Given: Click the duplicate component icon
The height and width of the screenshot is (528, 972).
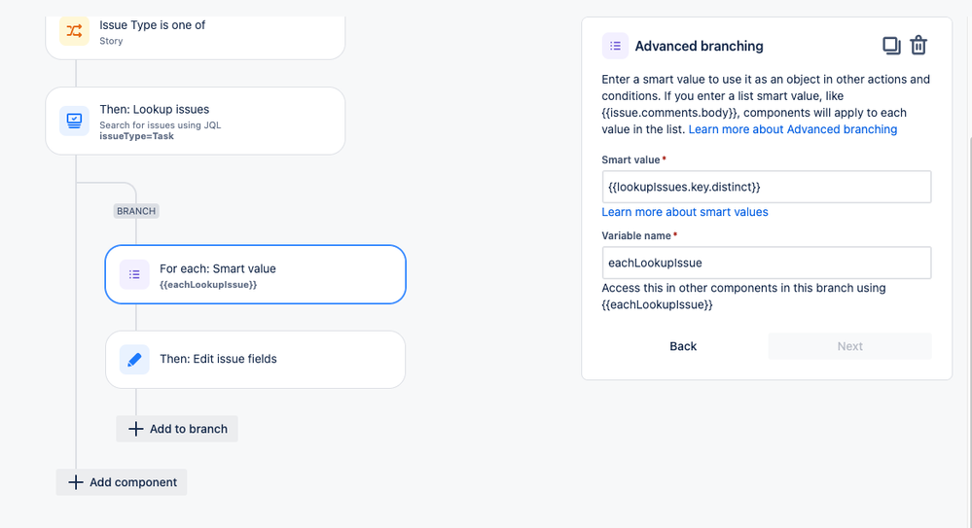Looking at the screenshot, I should 891,46.
